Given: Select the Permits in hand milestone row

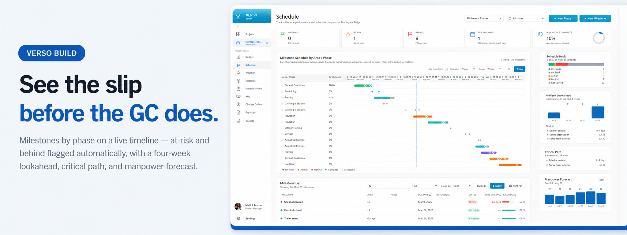Looking at the screenshot, I should (403, 210).
